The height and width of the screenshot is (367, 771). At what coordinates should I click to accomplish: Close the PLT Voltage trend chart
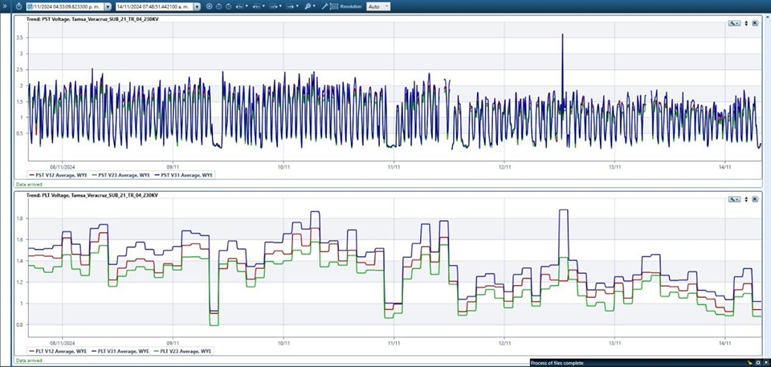pos(755,198)
